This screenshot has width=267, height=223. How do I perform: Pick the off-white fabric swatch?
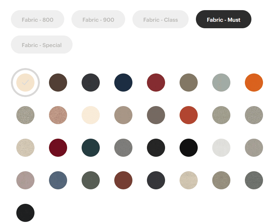(221, 148)
